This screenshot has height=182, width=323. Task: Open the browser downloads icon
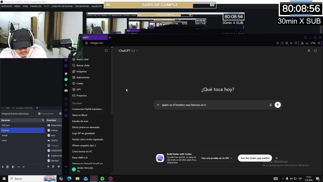tap(307, 43)
